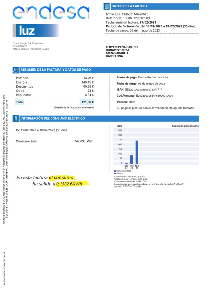Image resolution: width=223 pixels, height=298 pixels.
Task: Click the 'Endesa Energía, S.A. Unipersonal' line
Action: click(28, 43)
